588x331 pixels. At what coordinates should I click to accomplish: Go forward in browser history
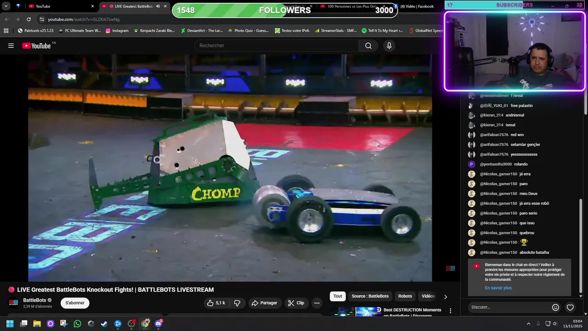coord(17,19)
